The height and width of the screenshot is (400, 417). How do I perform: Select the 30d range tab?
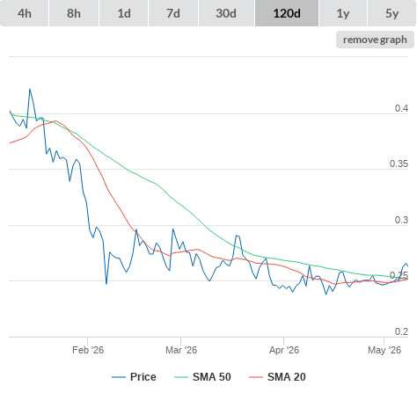(226, 13)
